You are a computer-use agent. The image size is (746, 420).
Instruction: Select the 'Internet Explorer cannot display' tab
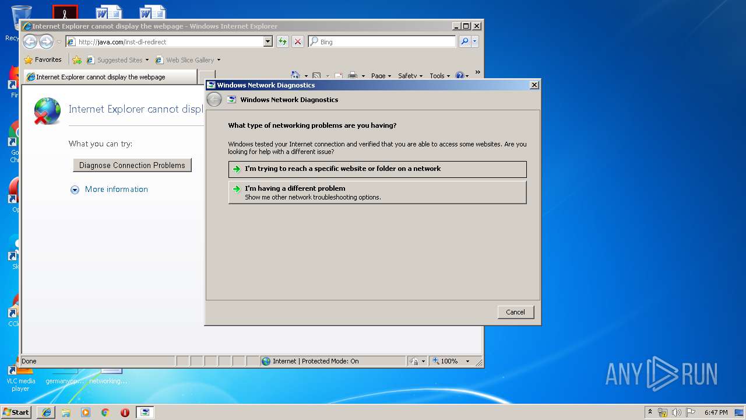pyautogui.click(x=110, y=77)
